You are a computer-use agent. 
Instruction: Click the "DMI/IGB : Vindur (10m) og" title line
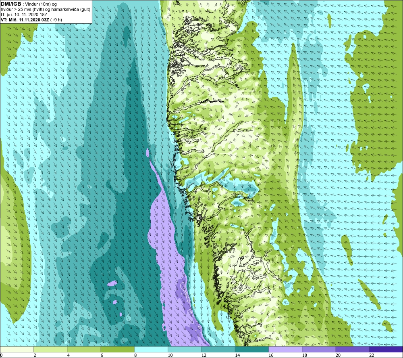pos(29,4)
